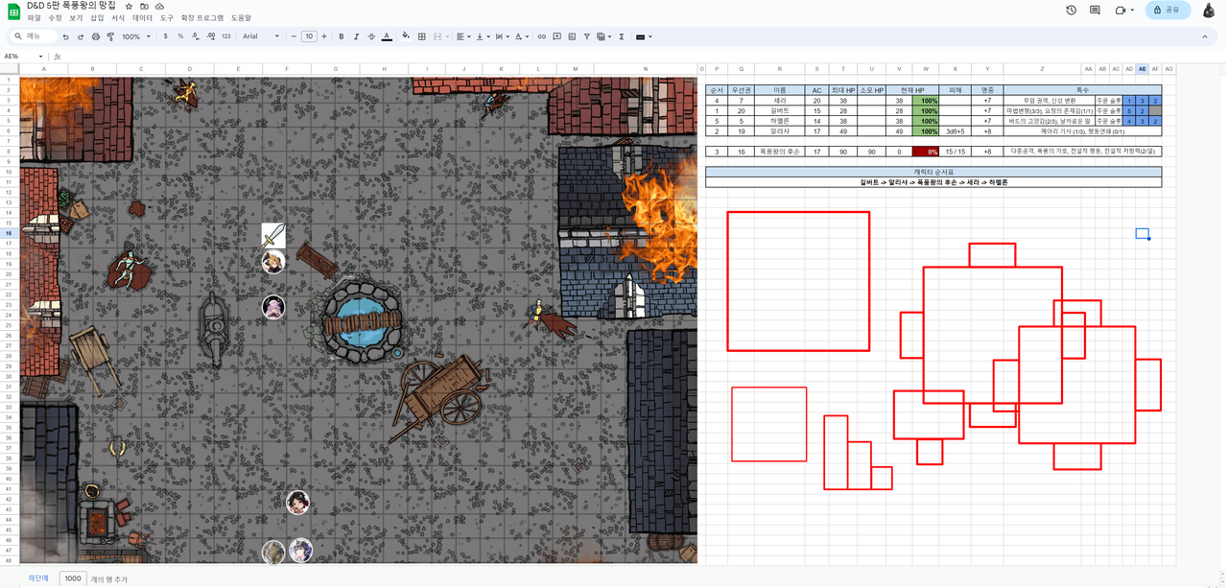Format cell as currency ($)
The image size is (1228, 588).
pos(165,36)
